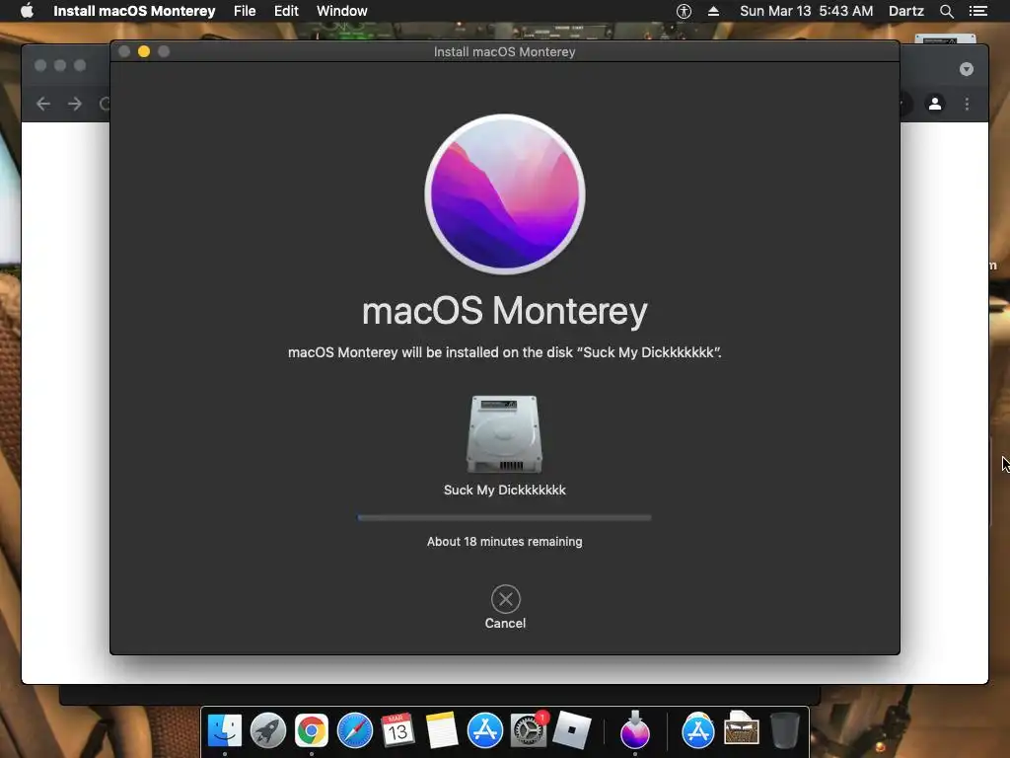Open the Applications folder in Dock
The image size is (1010, 758).
coord(697,730)
